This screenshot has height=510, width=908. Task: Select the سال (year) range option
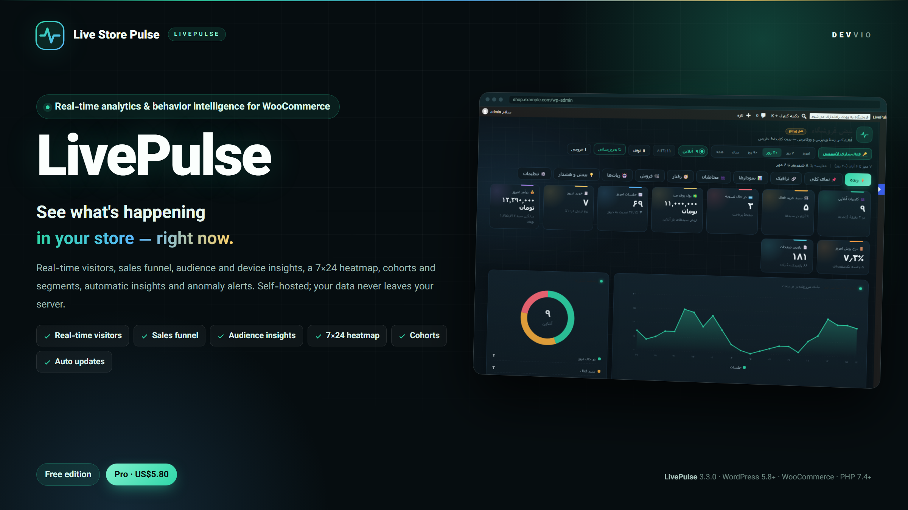(x=735, y=152)
